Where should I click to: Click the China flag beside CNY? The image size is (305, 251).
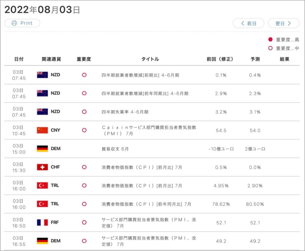[x=42, y=130]
